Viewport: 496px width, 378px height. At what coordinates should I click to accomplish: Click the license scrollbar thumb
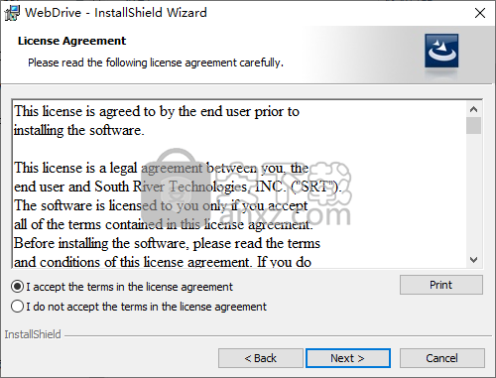[473, 125]
